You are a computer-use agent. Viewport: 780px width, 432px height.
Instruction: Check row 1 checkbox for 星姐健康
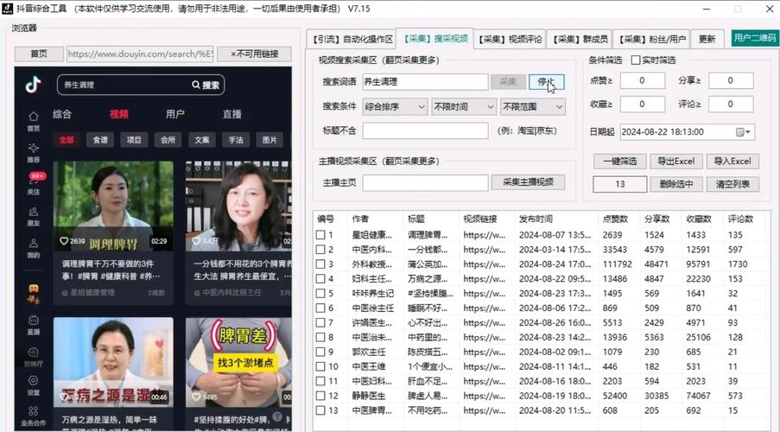320,235
